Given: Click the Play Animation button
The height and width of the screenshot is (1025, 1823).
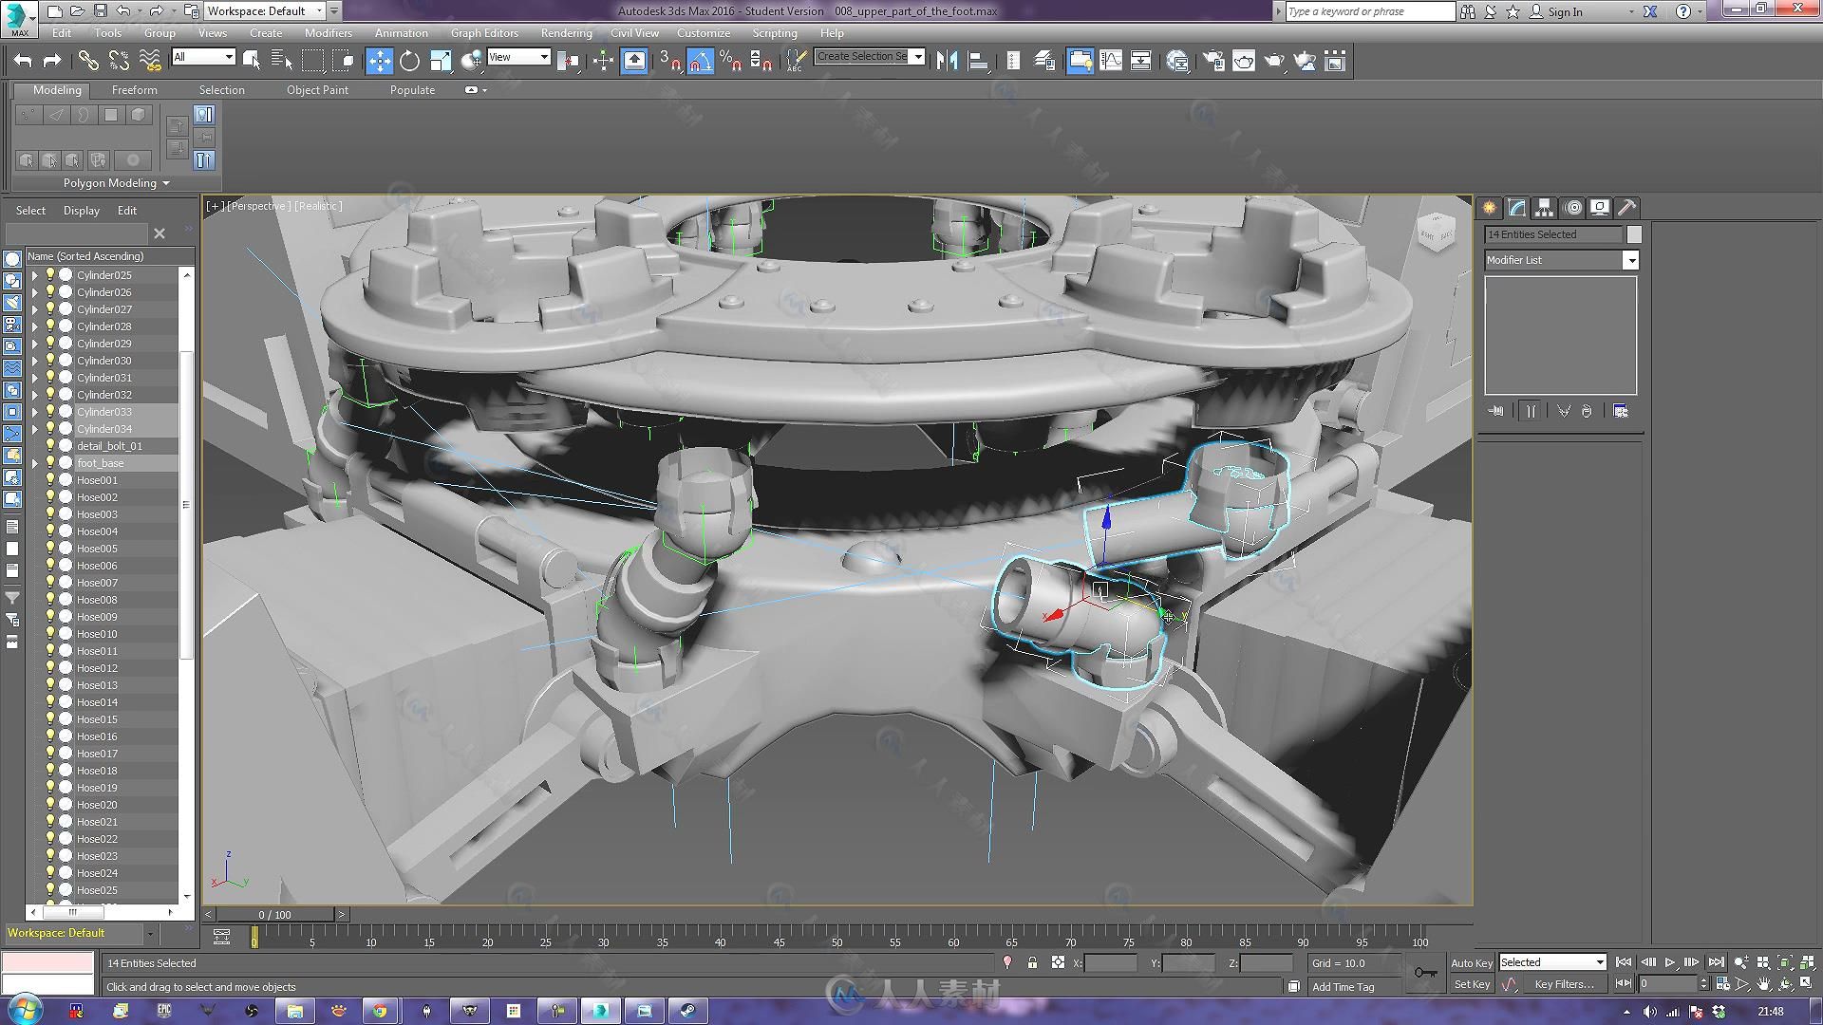Looking at the screenshot, I should point(1670,962).
